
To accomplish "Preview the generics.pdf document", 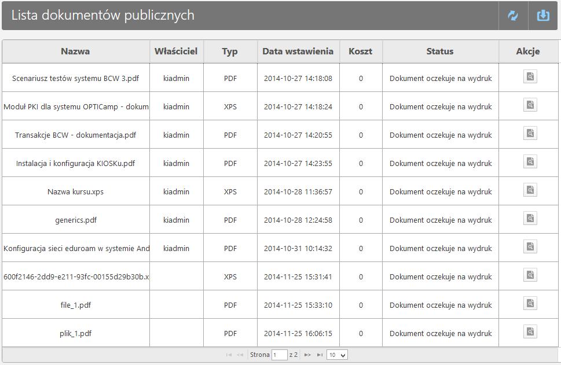I will pyautogui.click(x=530, y=218).
